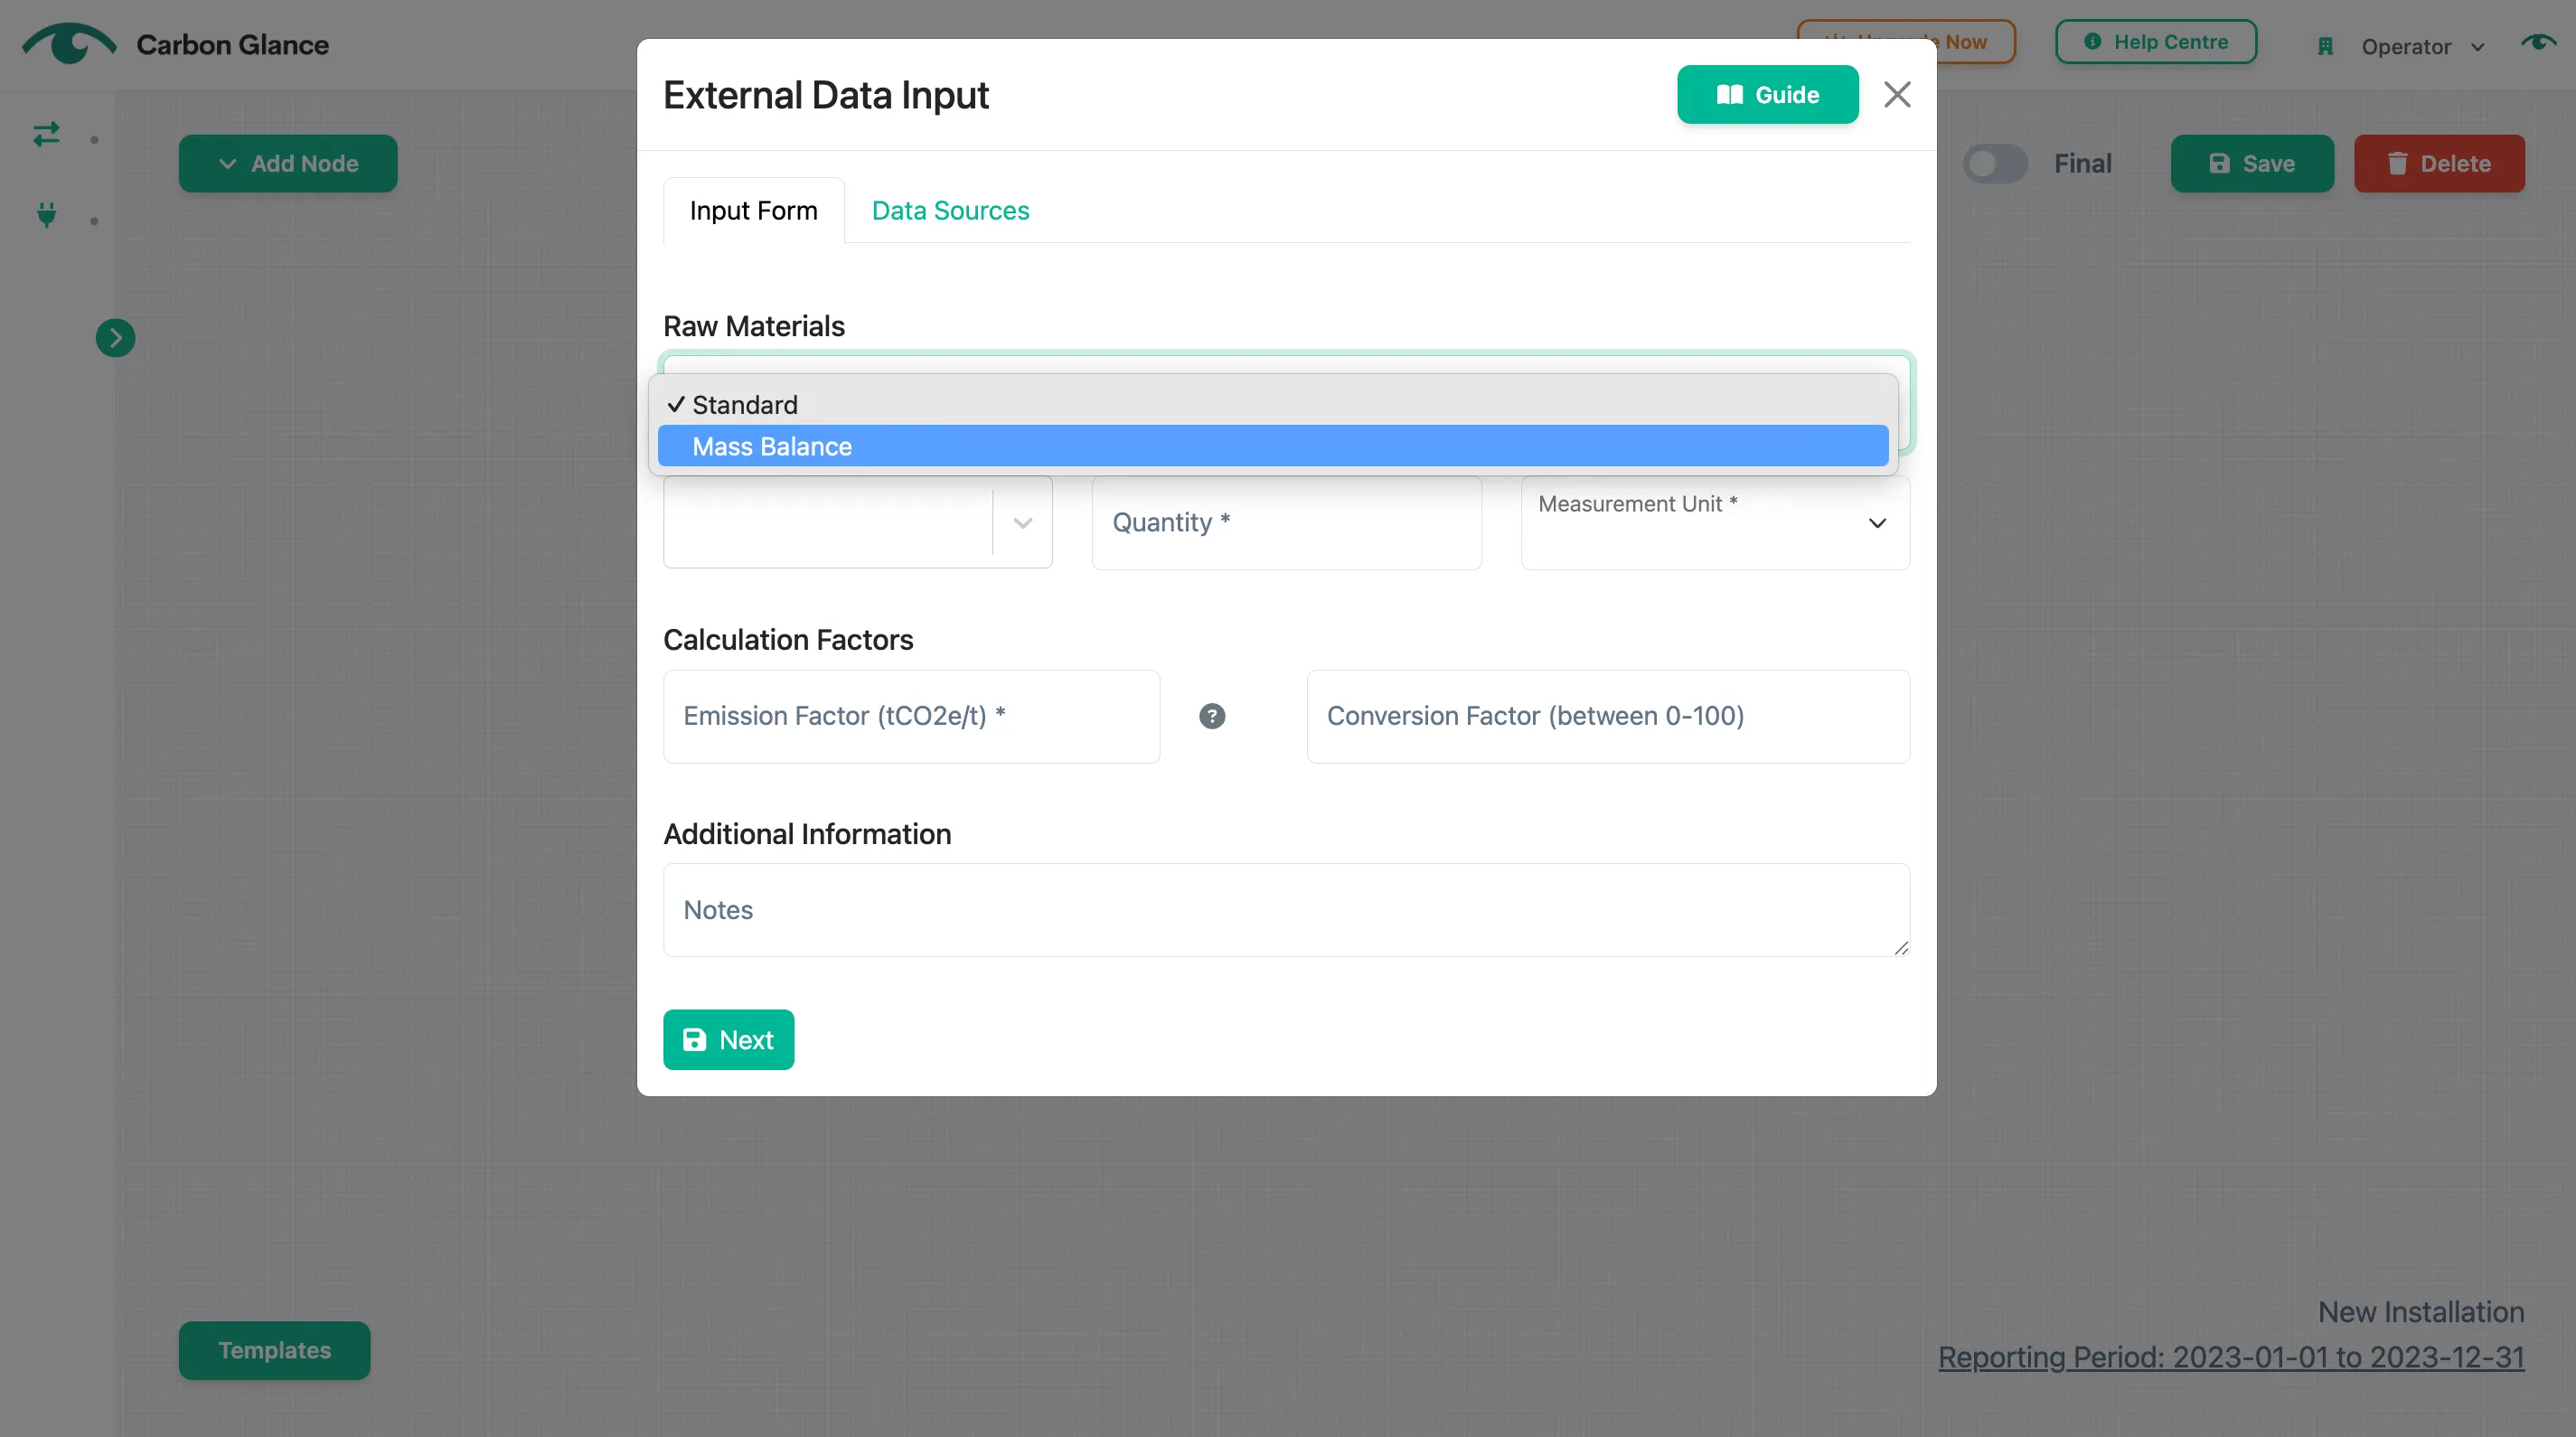The width and height of the screenshot is (2576, 1437).
Task: Click the swap arrows sidebar icon
Action: click(46, 134)
